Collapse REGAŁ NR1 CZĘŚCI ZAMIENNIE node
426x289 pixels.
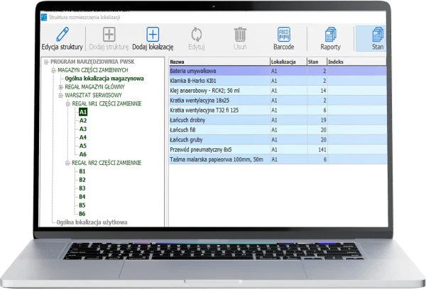(x=67, y=104)
